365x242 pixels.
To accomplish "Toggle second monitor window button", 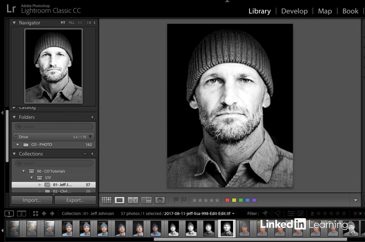I will (x=21, y=214).
